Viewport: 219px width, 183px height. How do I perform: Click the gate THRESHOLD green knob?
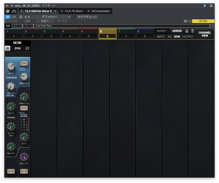(x=24, y=97)
